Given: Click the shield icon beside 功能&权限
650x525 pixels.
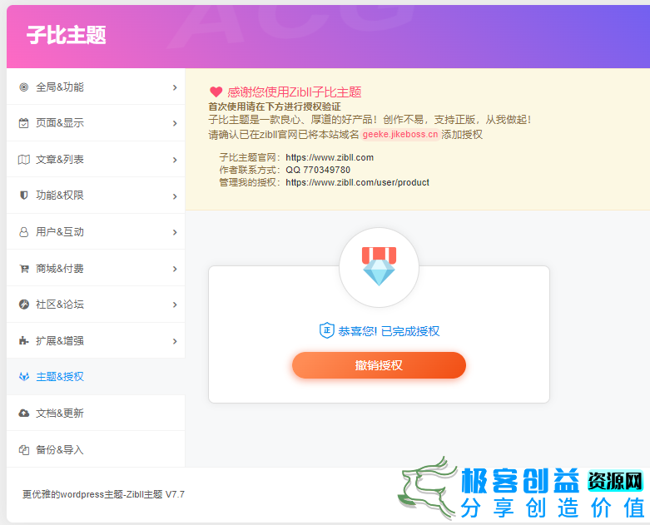Looking at the screenshot, I should (24, 196).
